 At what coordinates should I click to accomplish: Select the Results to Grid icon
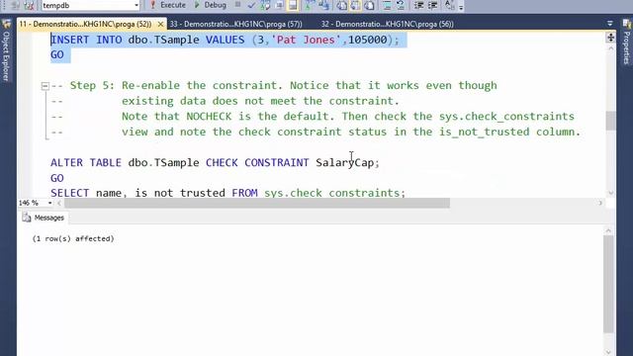pyautogui.click(x=355, y=5)
